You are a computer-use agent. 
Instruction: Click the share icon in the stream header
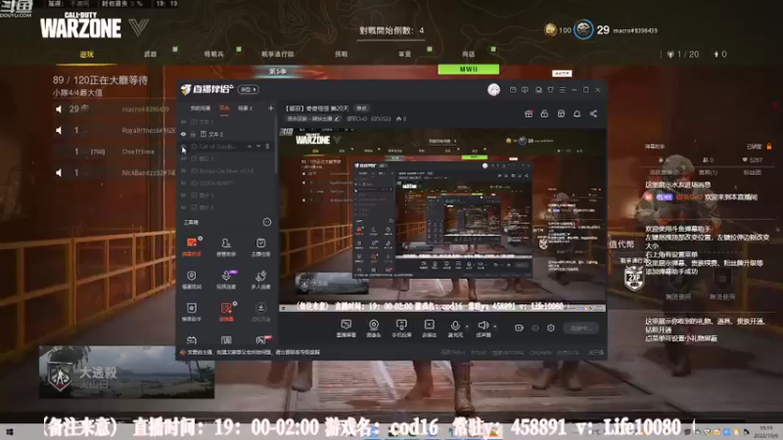pyautogui.click(x=593, y=113)
